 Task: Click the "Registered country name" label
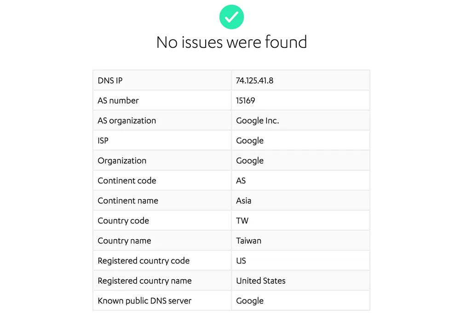tap(144, 281)
